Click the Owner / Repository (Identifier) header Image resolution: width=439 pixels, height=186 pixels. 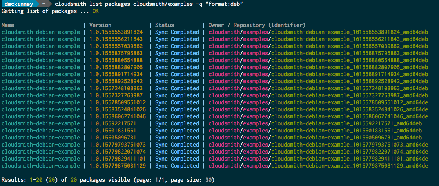click(257, 25)
